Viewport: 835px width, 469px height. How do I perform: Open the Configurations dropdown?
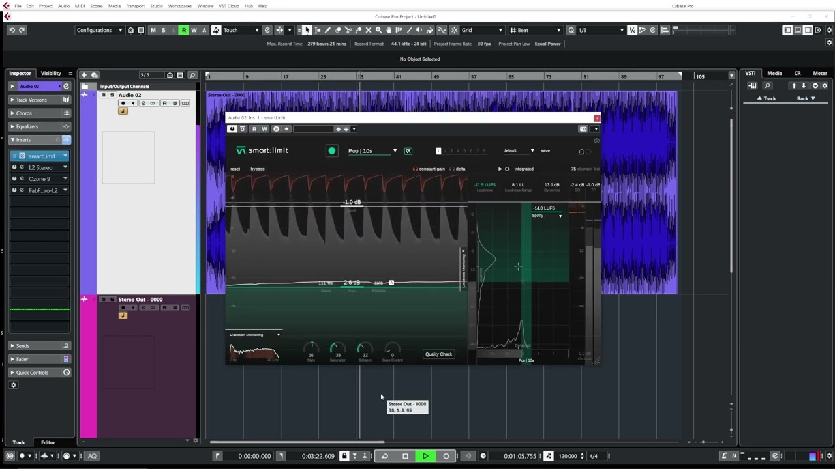point(99,30)
